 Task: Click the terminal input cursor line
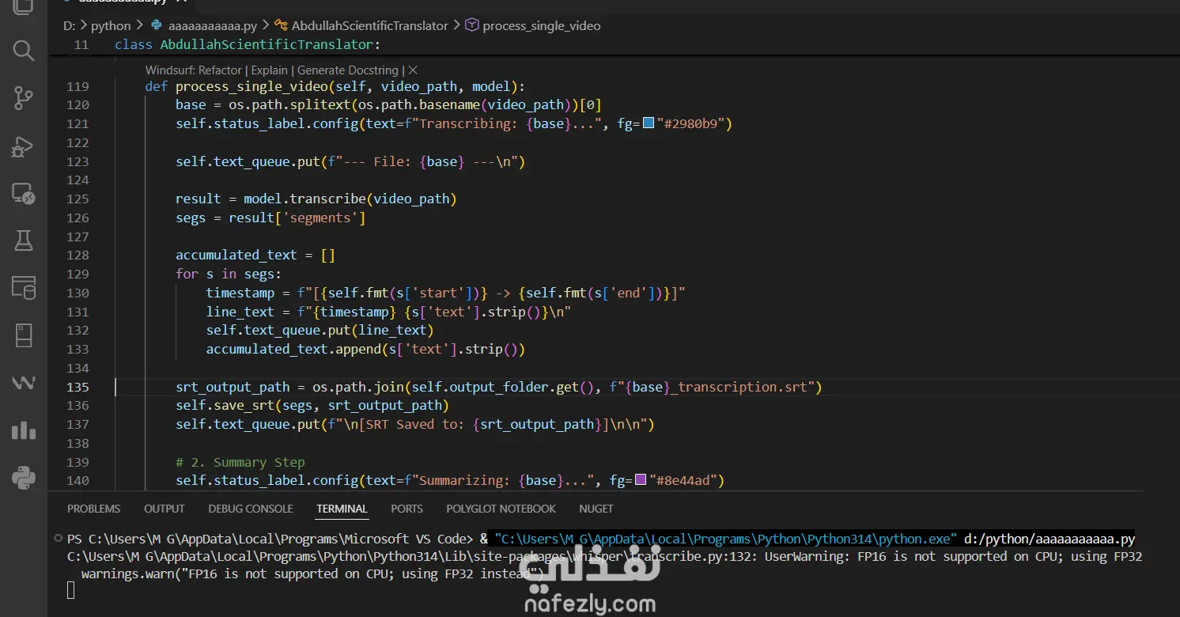coord(71,590)
